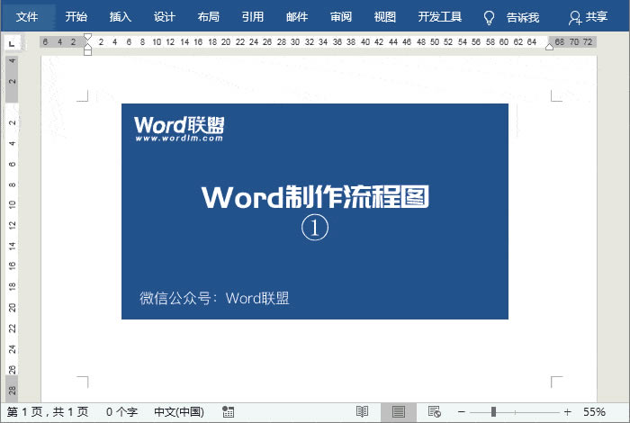Click the zoom out minus button
Image resolution: width=630 pixels, height=423 pixels.
[461, 411]
